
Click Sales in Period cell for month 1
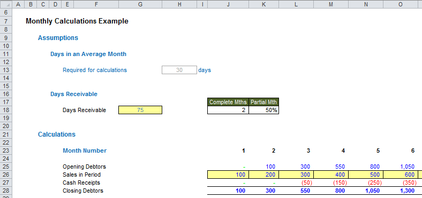click(228, 175)
